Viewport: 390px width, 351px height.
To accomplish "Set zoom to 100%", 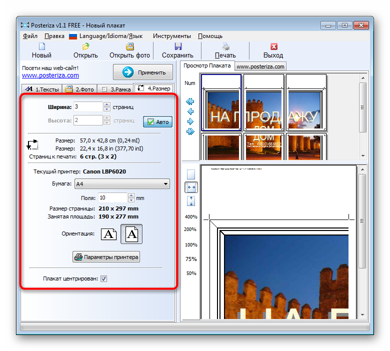I will [x=191, y=245].
